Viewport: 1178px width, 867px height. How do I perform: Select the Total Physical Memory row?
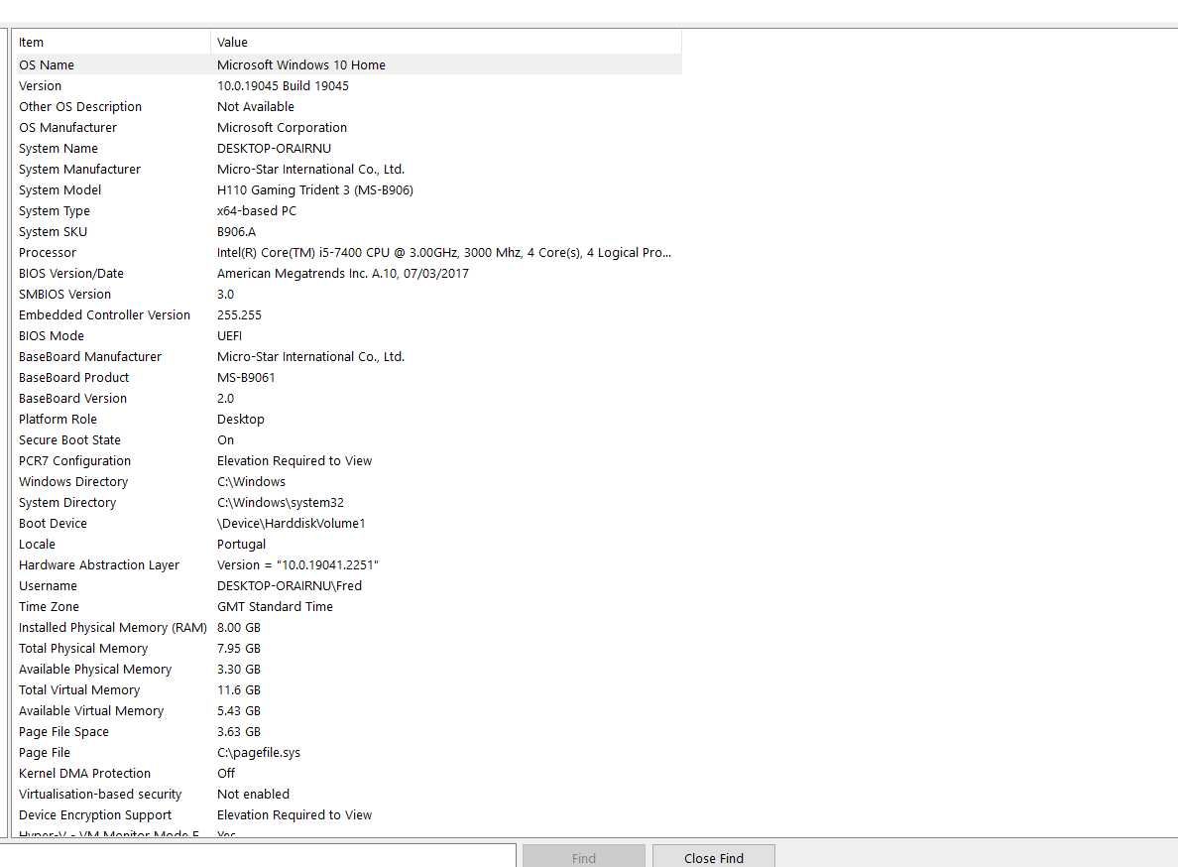click(347, 649)
